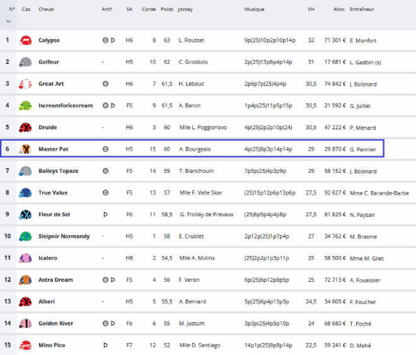Click the sort chevron under N° header
Image resolution: width=416 pixels, height=355 pixels.
coord(8,21)
